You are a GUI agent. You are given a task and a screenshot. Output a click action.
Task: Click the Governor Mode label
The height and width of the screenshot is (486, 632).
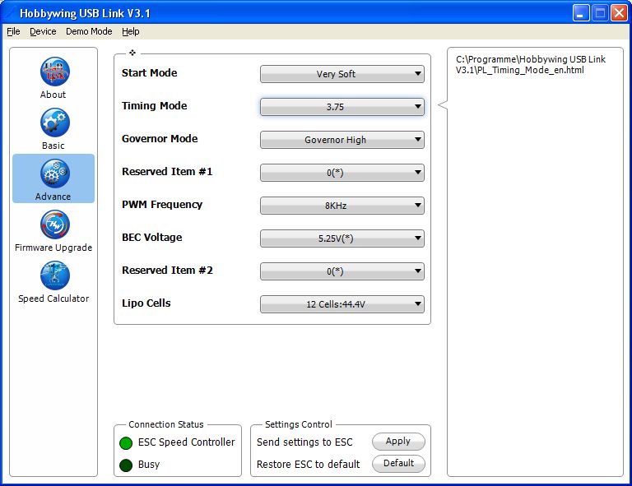point(160,139)
